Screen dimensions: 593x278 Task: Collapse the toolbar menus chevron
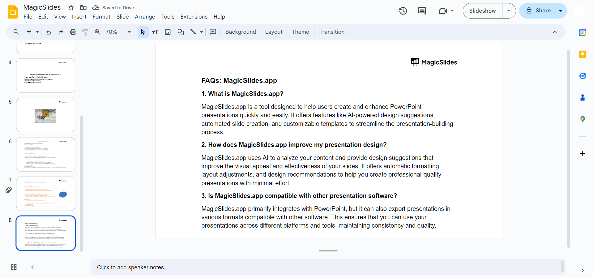click(555, 32)
